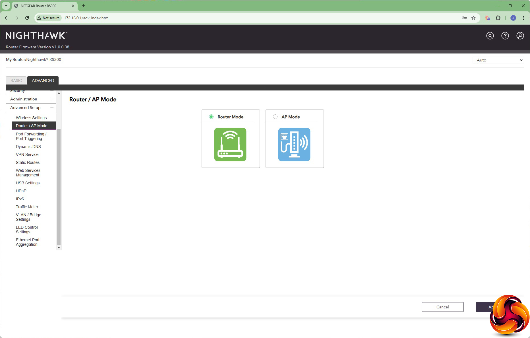Open LED Control Settings
530x338 pixels.
pos(27,230)
